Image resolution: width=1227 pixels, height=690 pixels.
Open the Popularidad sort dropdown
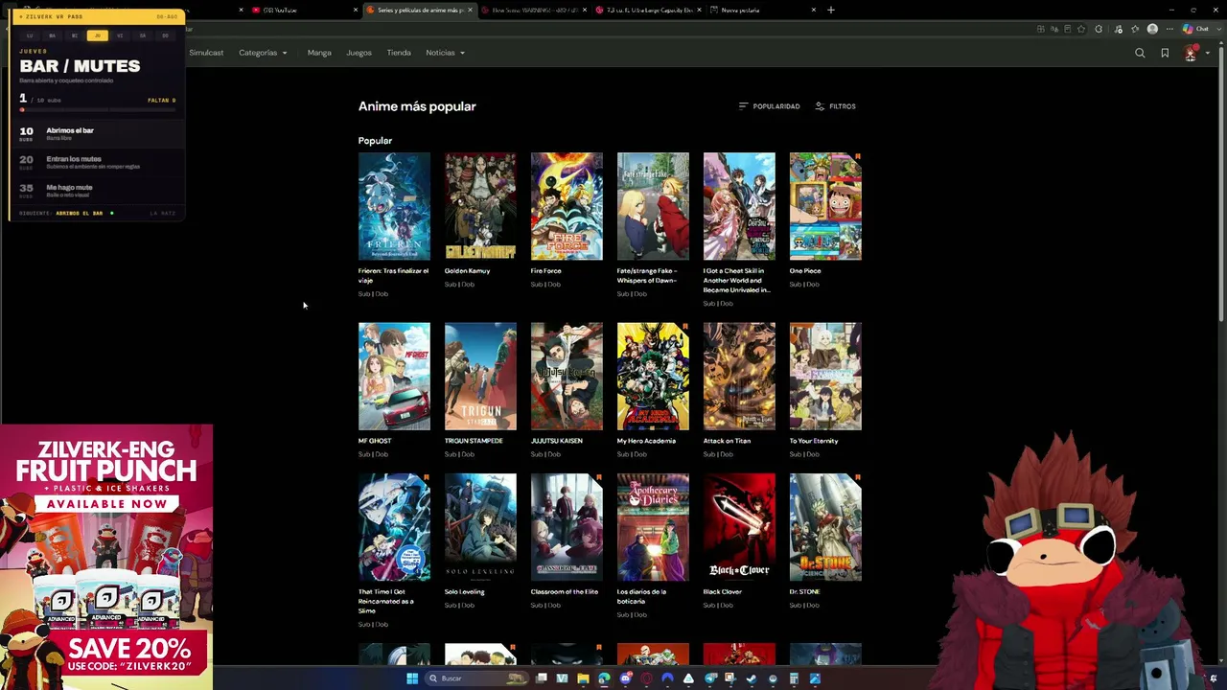tap(769, 106)
